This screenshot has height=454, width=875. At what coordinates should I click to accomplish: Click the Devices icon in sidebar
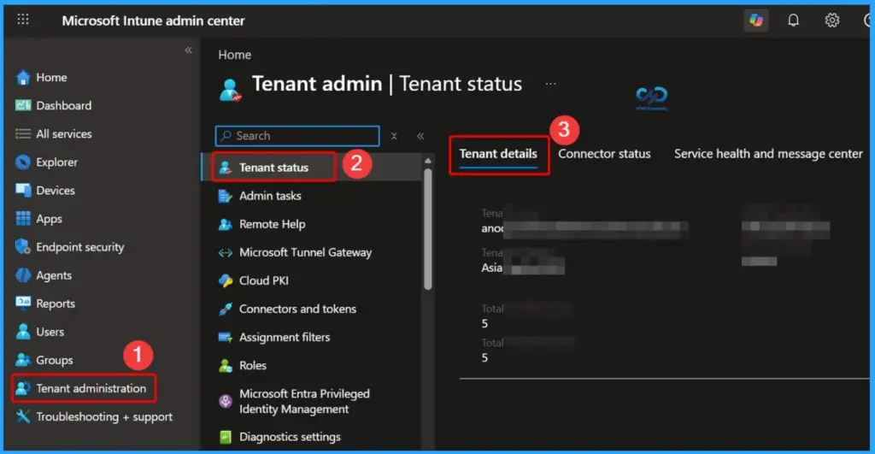pyautogui.click(x=23, y=191)
